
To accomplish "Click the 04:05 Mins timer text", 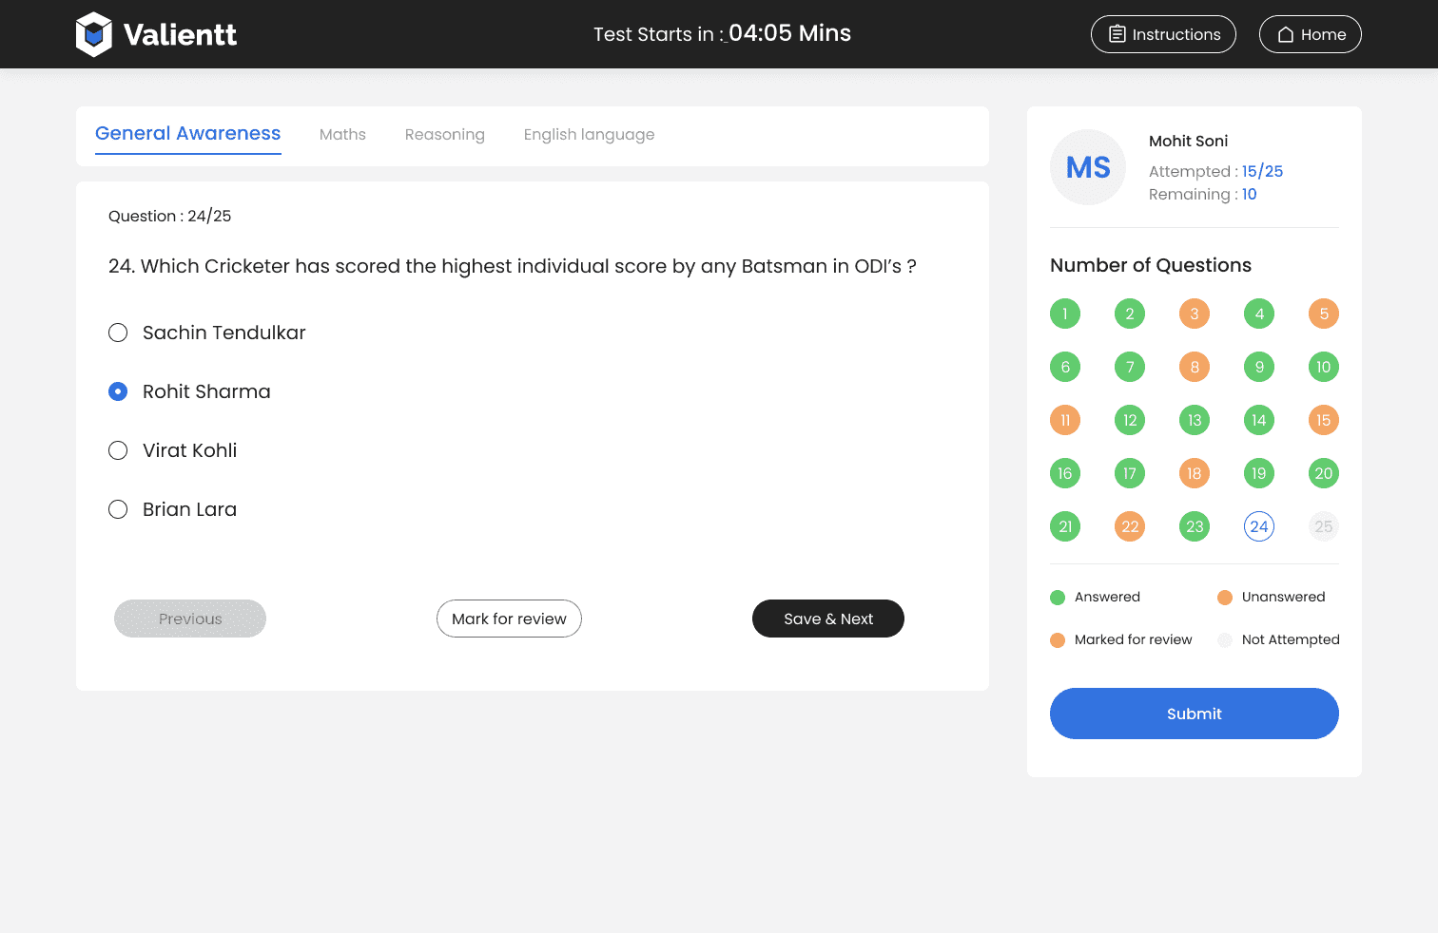I will click(789, 33).
